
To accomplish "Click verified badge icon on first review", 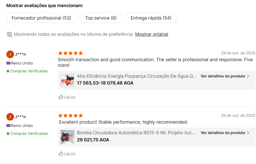I will pos(8,71).
